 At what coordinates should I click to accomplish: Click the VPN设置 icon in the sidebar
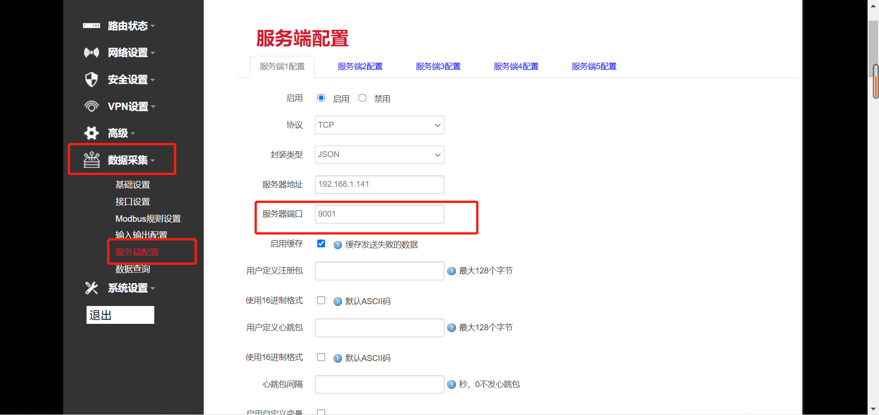click(x=91, y=106)
